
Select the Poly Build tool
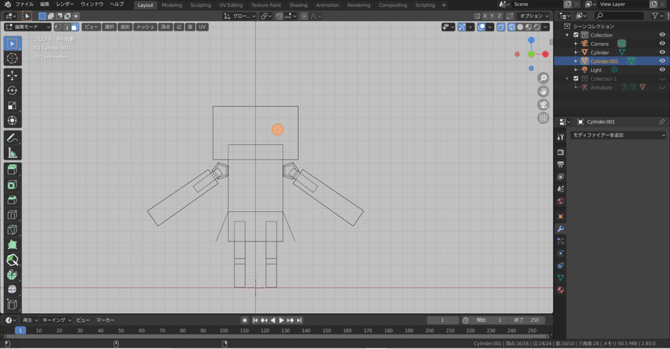point(12,245)
